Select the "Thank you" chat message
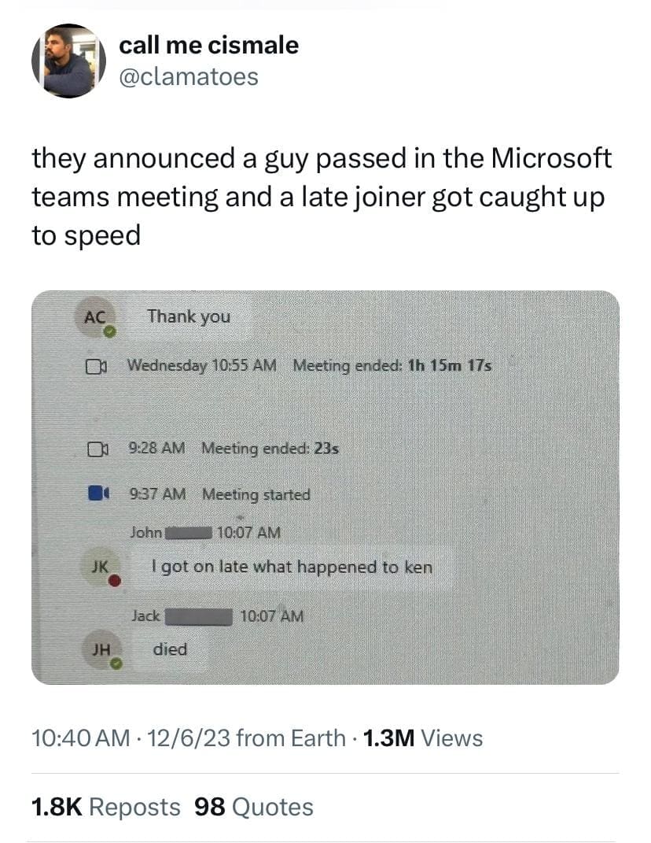 point(189,316)
